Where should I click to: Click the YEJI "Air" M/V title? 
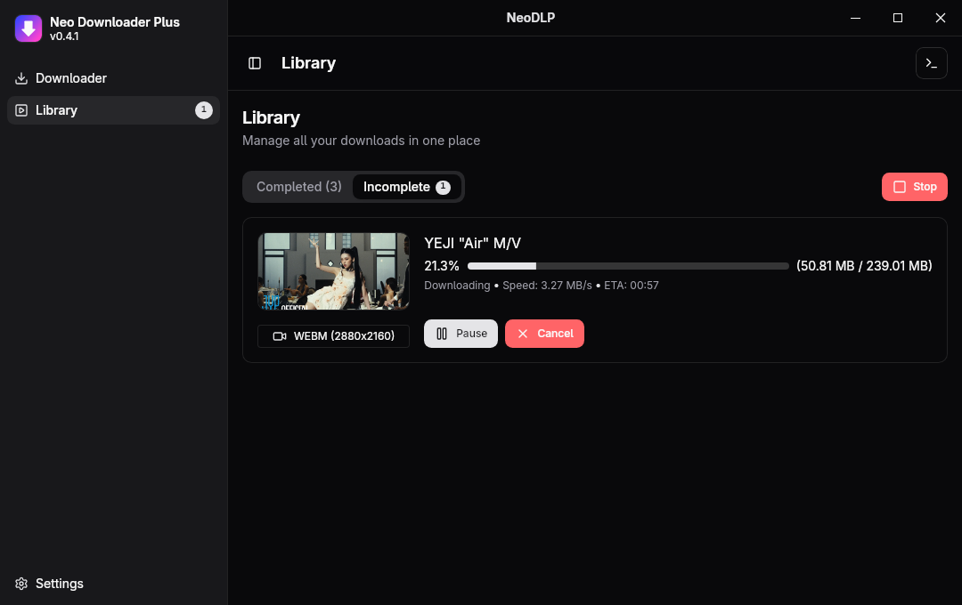pyautogui.click(x=473, y=242)
